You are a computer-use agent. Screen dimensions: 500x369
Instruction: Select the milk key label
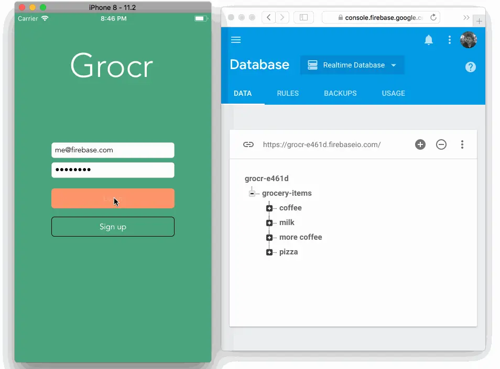[287, 222]
